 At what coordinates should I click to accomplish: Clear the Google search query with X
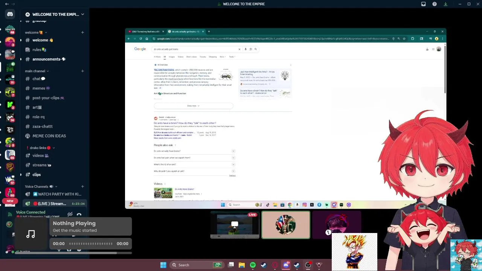click(239, 49)
